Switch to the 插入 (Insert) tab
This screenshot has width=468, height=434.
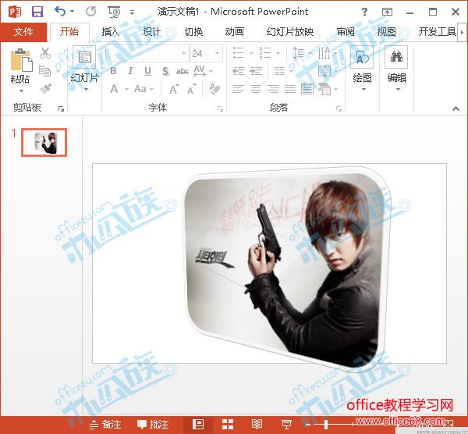click(110, 31)
